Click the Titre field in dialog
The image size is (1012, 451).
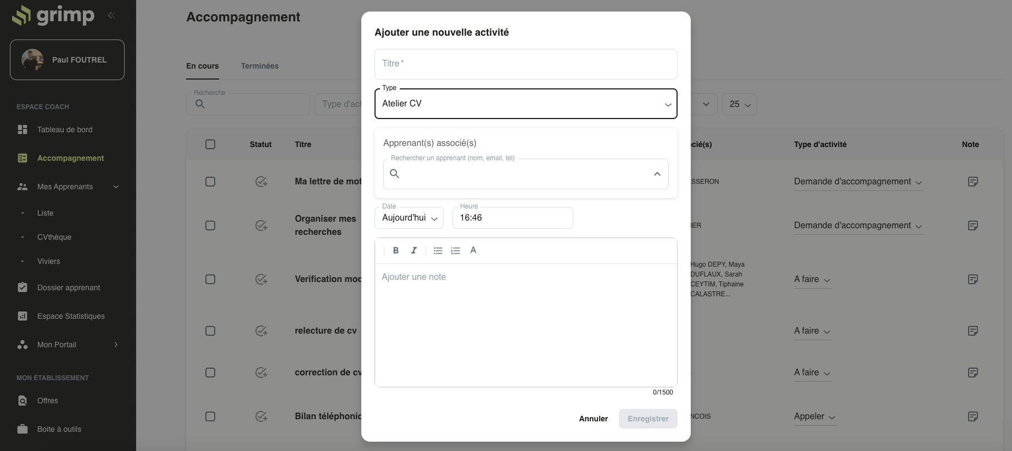[x=526, y=64]
